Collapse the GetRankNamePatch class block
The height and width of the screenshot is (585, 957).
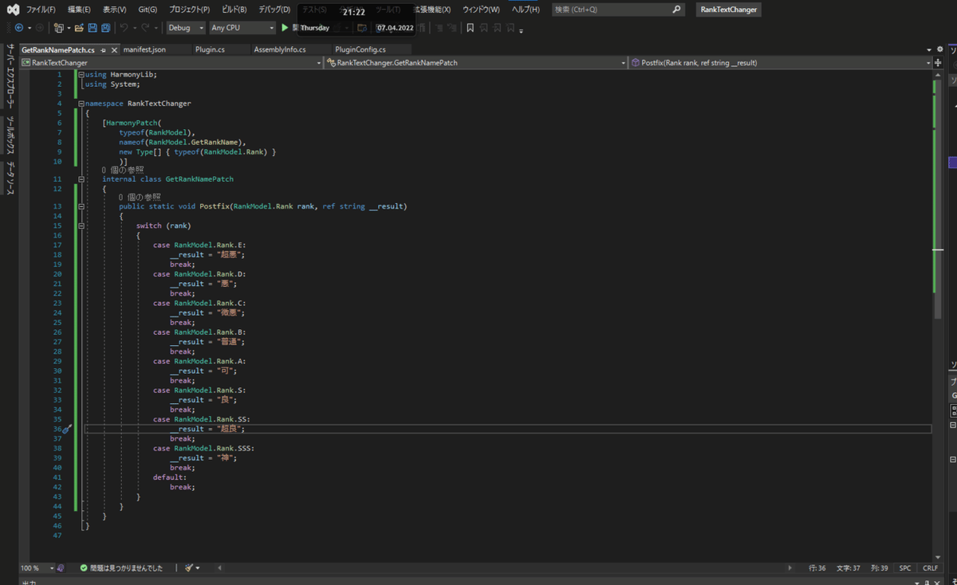click(81, 179)
